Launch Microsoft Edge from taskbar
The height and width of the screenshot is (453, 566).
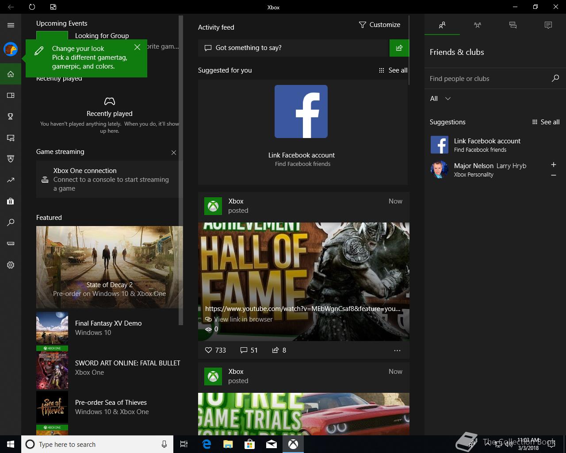tap(207, 444)
